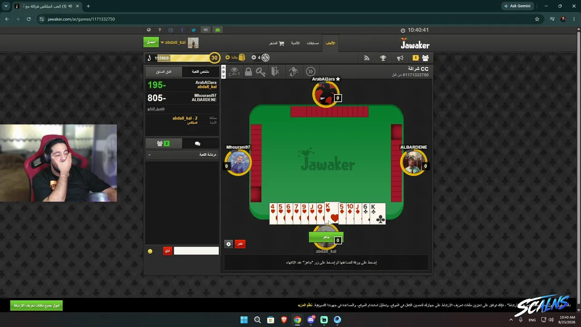
Task: Click the side panel resize handle with dots
Action: [223, 72]
